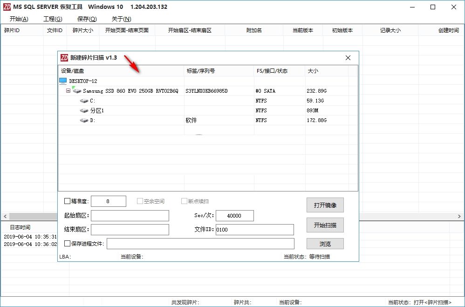Select the D: partition row
This screenshot has width=465, height=307.
pyautogui.click(x=208, y=121)
